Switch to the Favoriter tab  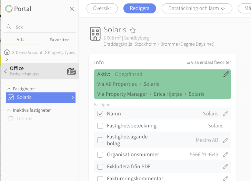tap(59, 40)
